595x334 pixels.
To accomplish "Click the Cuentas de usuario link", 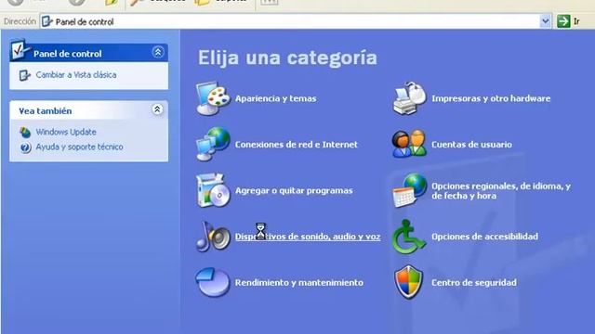I will click(x=471, y=145).
